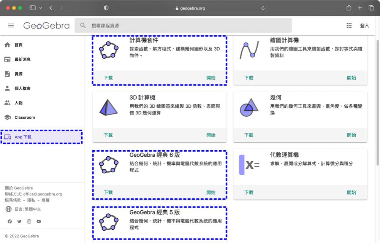Open 版權 license link
Screen dimensions: 380x243
coord(45,200)
